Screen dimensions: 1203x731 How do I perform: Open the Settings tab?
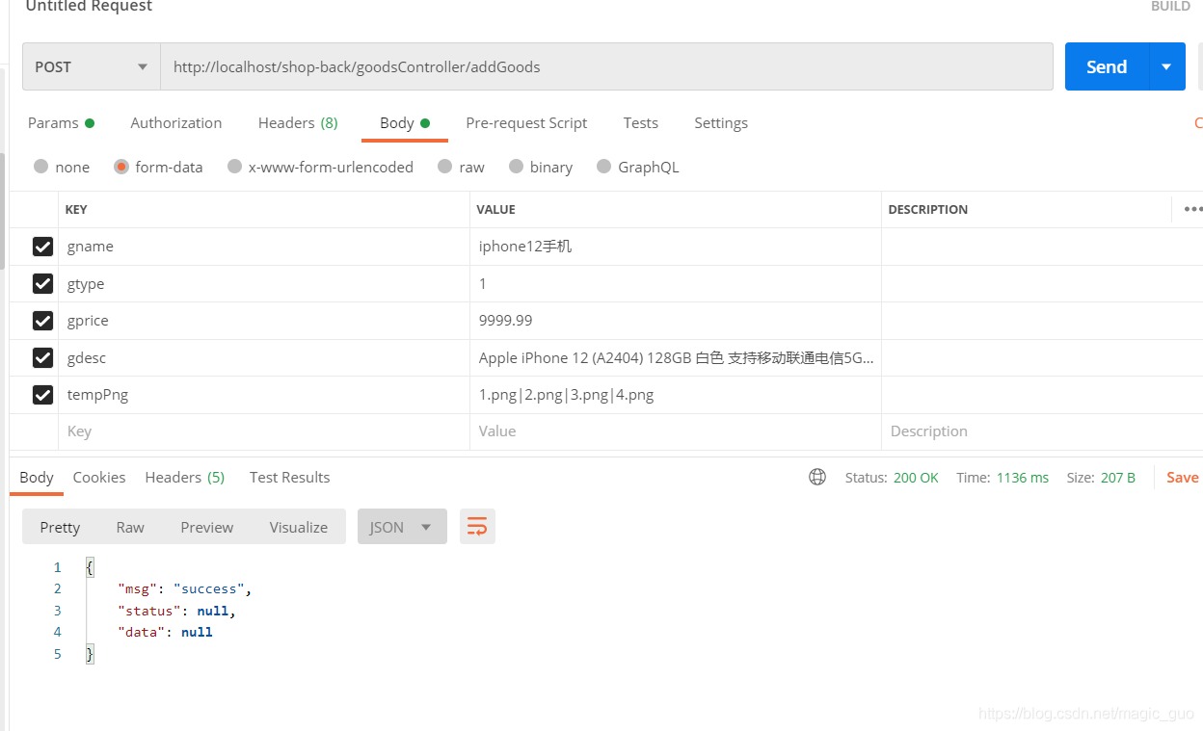(721, 122)
